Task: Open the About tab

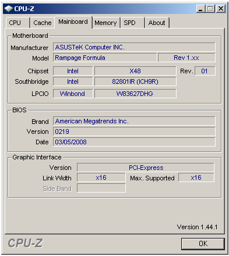Action: pyautogui.click(x=157, y=23)
